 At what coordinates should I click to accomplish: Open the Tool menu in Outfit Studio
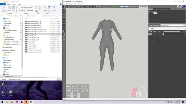[79, 4]
